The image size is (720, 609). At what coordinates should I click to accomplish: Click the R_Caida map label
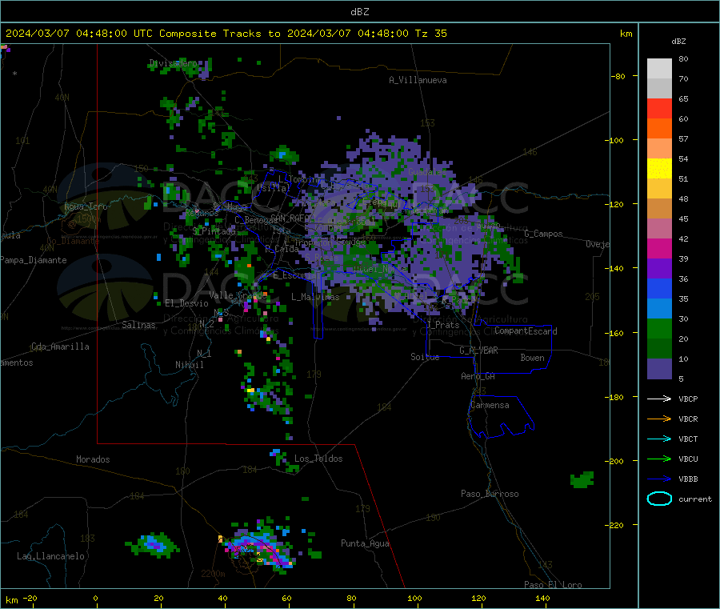[282, 249]
